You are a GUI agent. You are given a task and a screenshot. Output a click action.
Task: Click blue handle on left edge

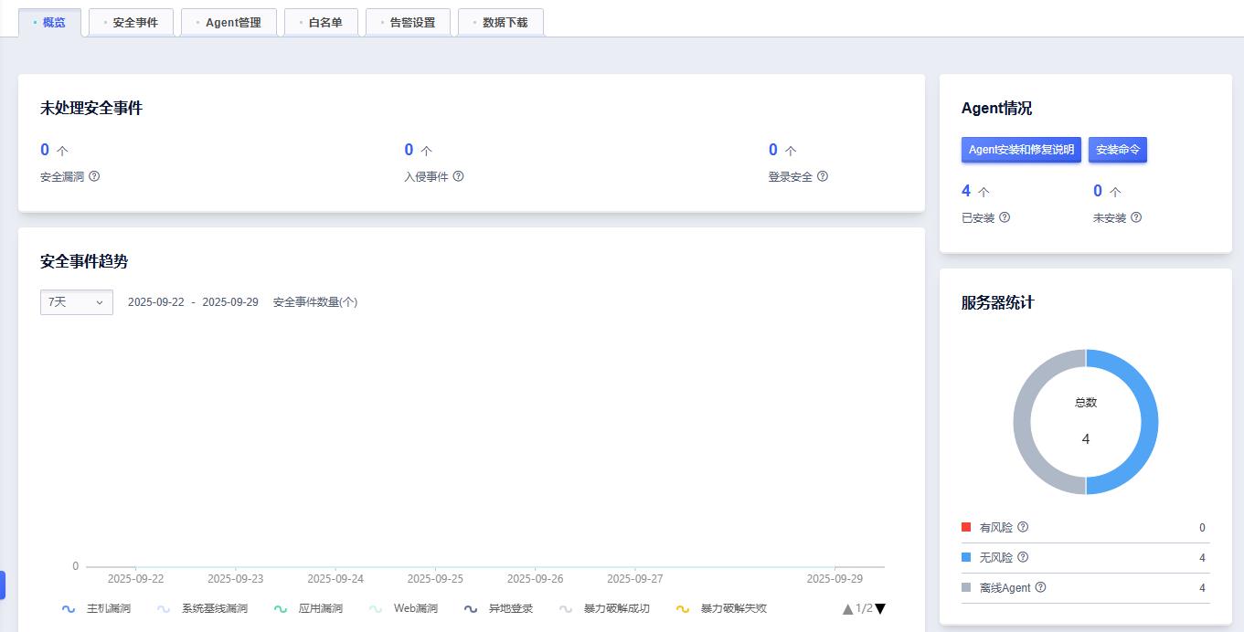(x=3, y=585)
